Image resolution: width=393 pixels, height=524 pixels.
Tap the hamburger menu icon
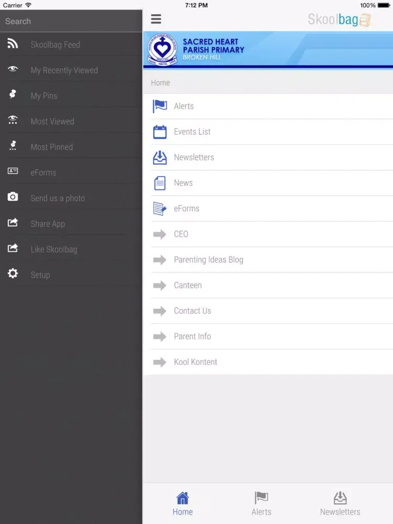(156, 19)
